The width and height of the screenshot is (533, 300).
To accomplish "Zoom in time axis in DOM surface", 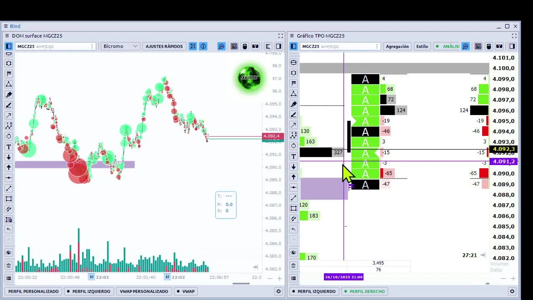I will [x=279, y=278].
